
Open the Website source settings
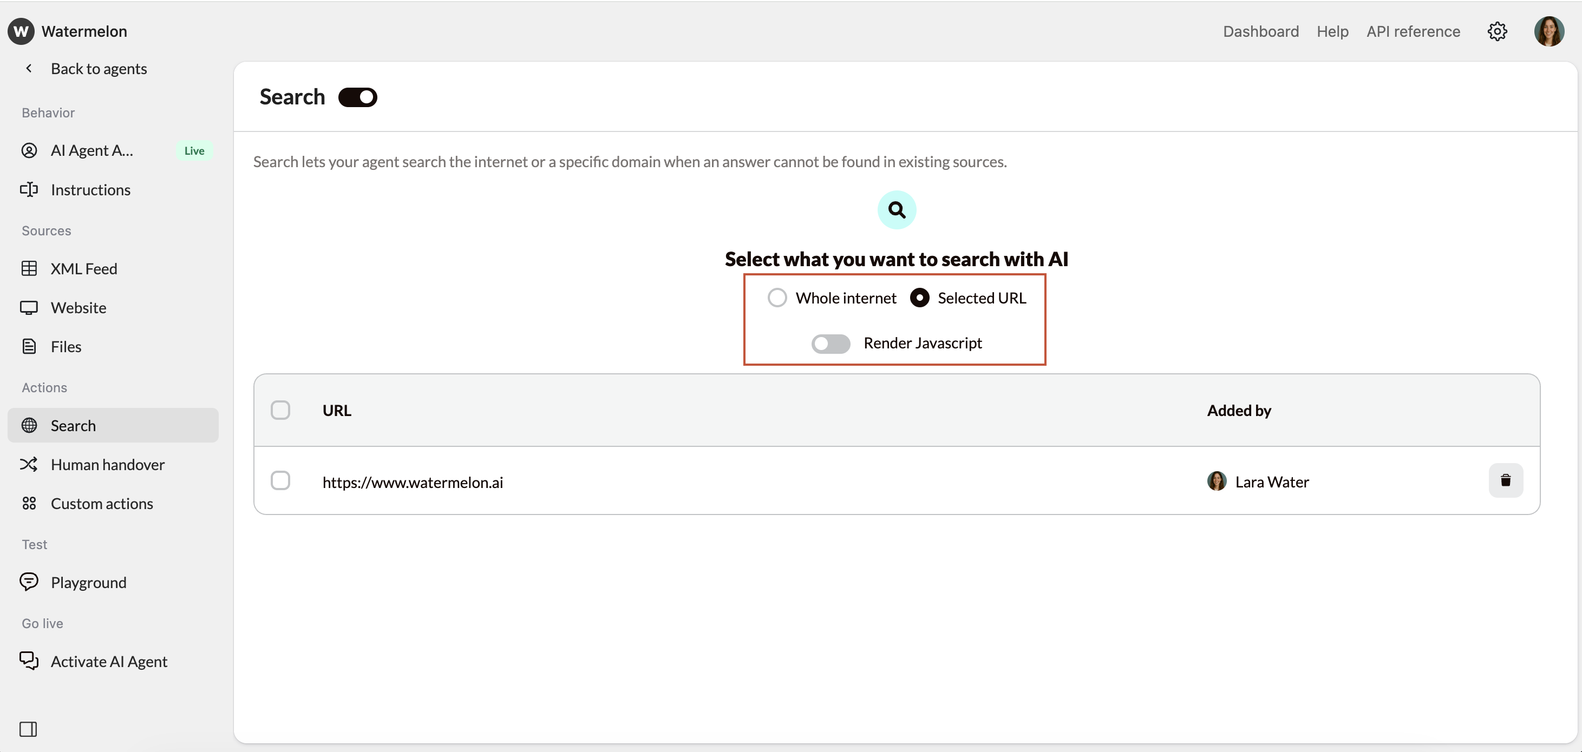pyautogui.click(x=79, y=307)
